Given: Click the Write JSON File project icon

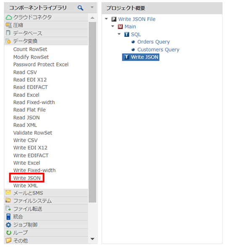Looking at the screenshot, I should coord(114,19).
